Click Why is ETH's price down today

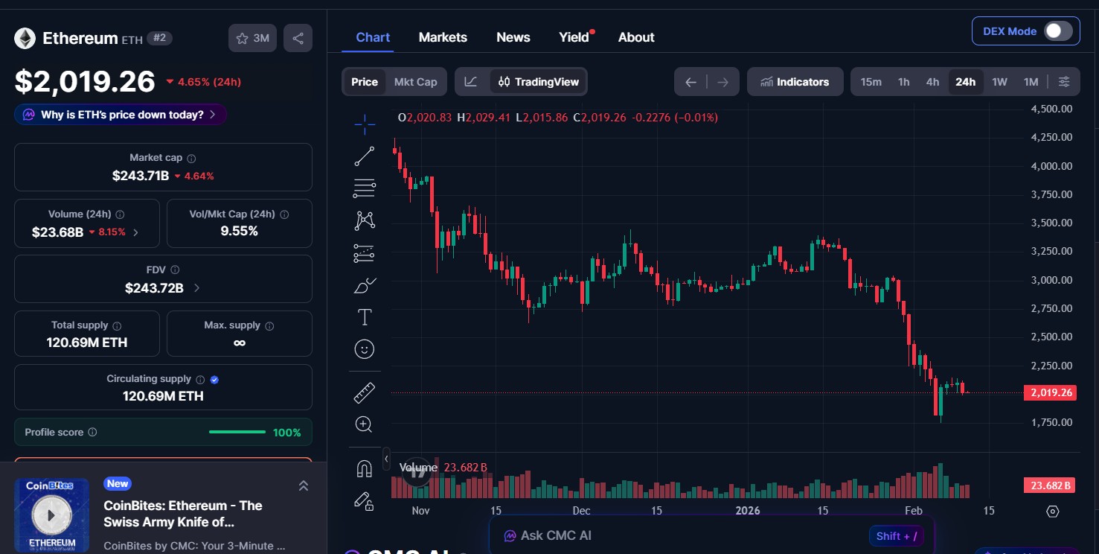120,114
